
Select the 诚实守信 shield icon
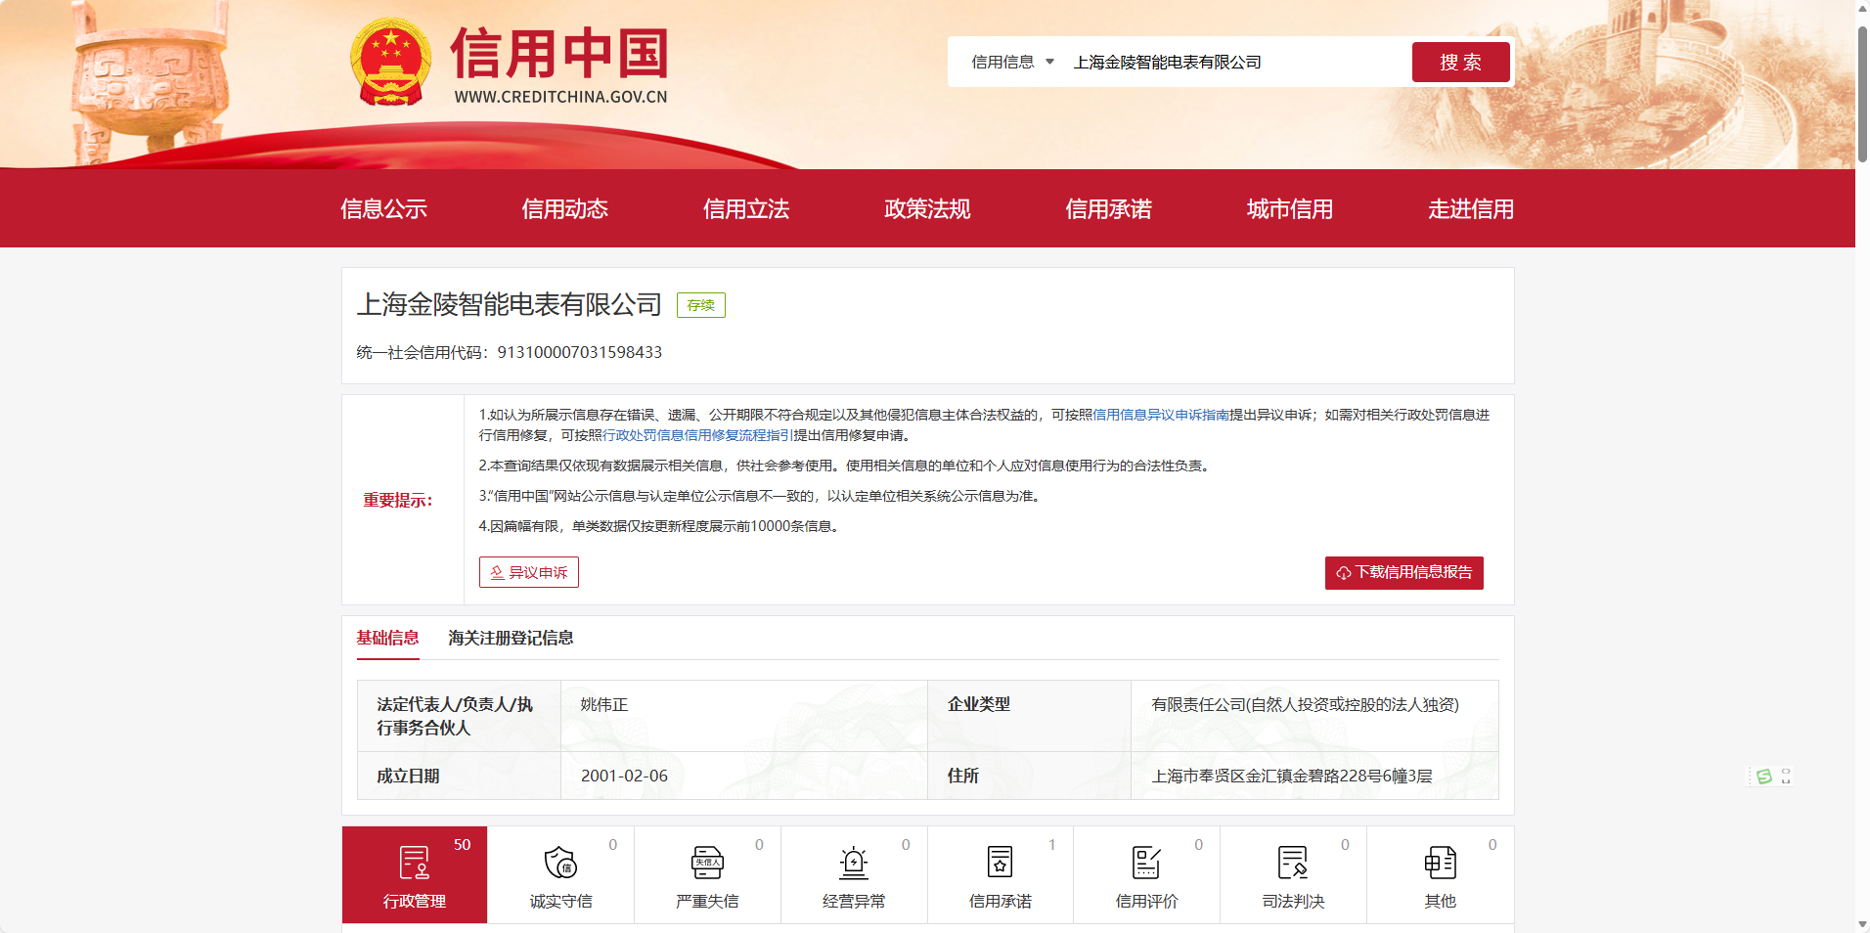(x=560, y=863)
